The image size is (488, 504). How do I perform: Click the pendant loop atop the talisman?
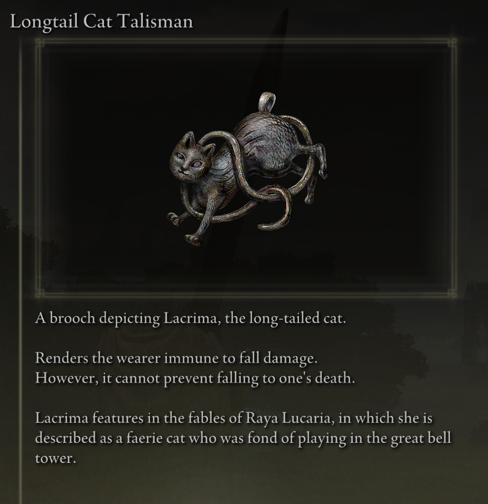(267, 102)
